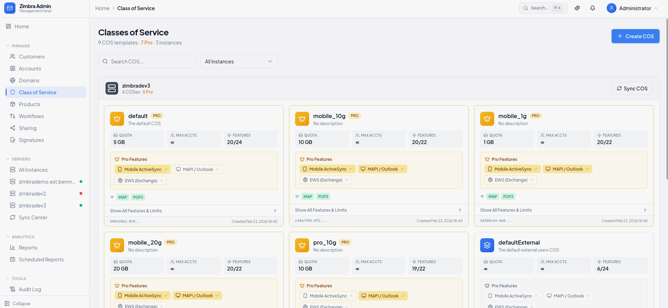Image resolution: width=668 pixels, height=308 pixels.
Task: Expand Show All Features & Limits on default
Action: (x=193, y=211)
